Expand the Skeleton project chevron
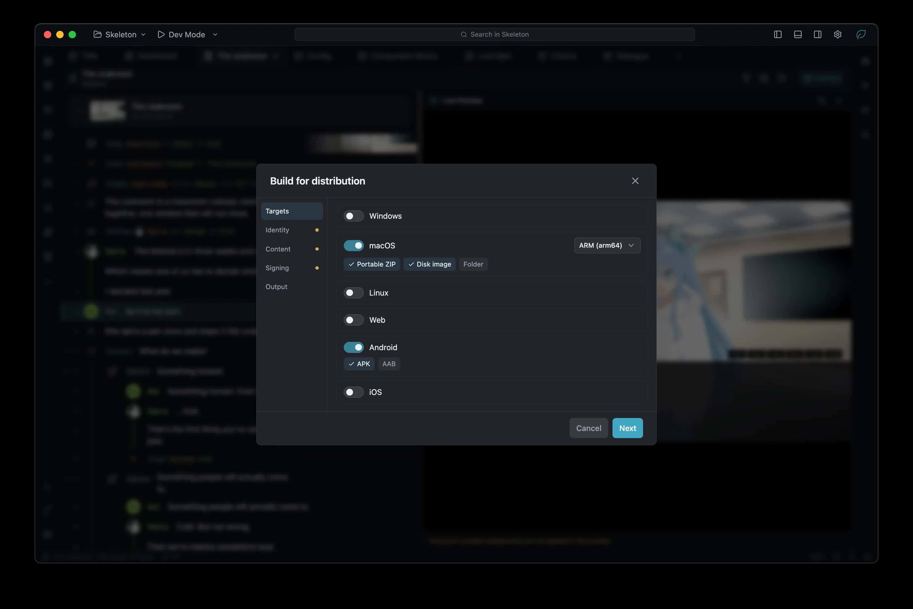Image resolution: width=913 pixels, height=609 pixels. click(x=143, y=35)
